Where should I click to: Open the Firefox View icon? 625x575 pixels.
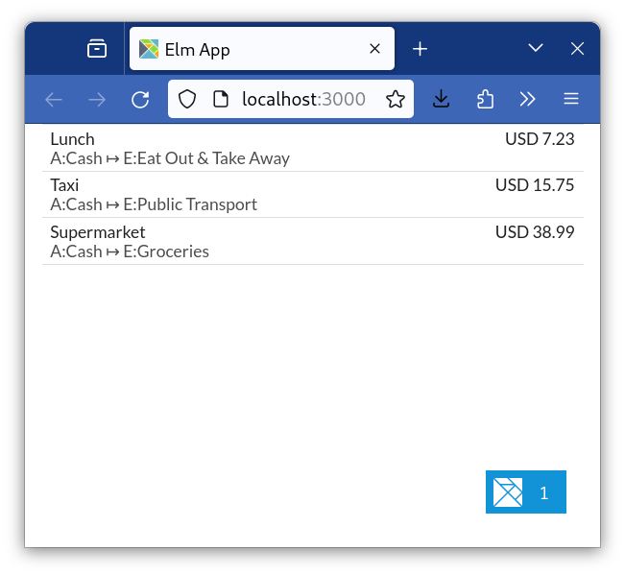click(x=97, y=49)
